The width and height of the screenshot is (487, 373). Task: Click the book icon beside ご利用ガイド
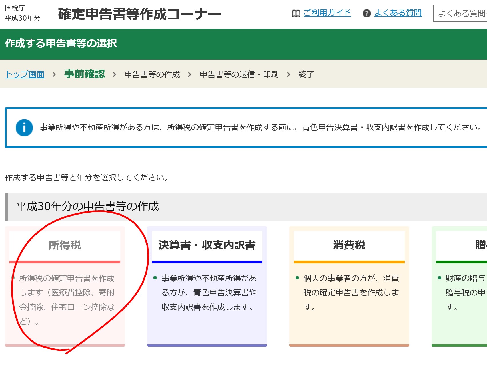296,13
